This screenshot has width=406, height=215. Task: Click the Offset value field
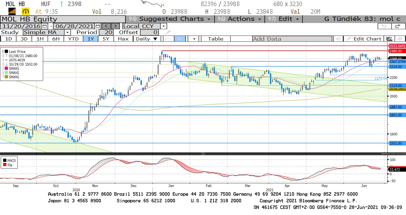tap(150, 32)
